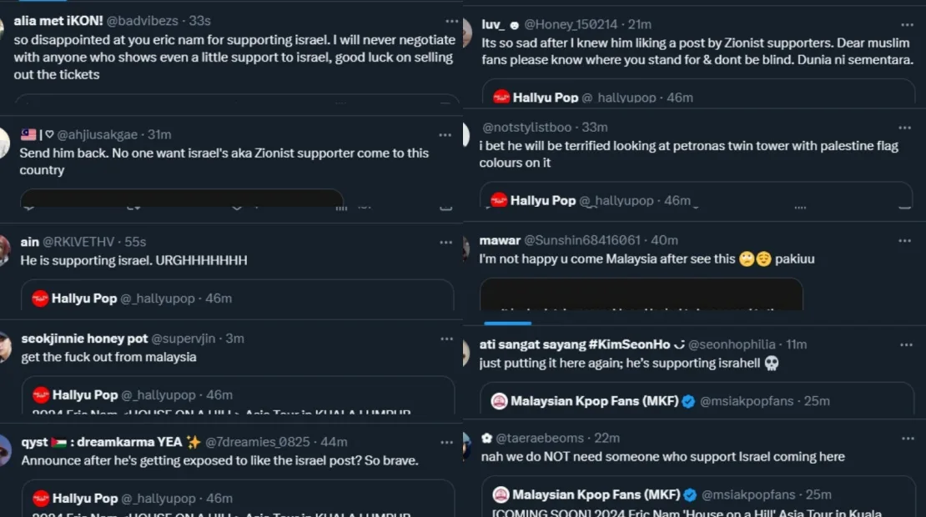Screen dimensions: 926x517
Task: Open the 33m timestamp on @notstylistboo tweet
Action: pyautogui.click(x=594, y=128)
